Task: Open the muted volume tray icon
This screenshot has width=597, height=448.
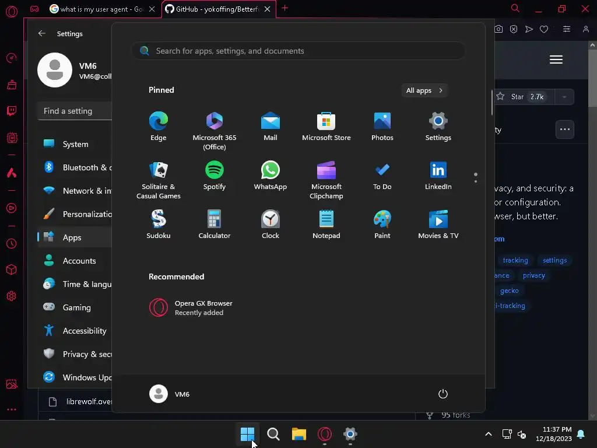Action: 522,434
